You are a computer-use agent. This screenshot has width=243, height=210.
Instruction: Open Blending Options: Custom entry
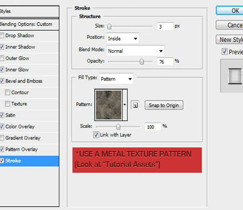click(x=29, y=24)
